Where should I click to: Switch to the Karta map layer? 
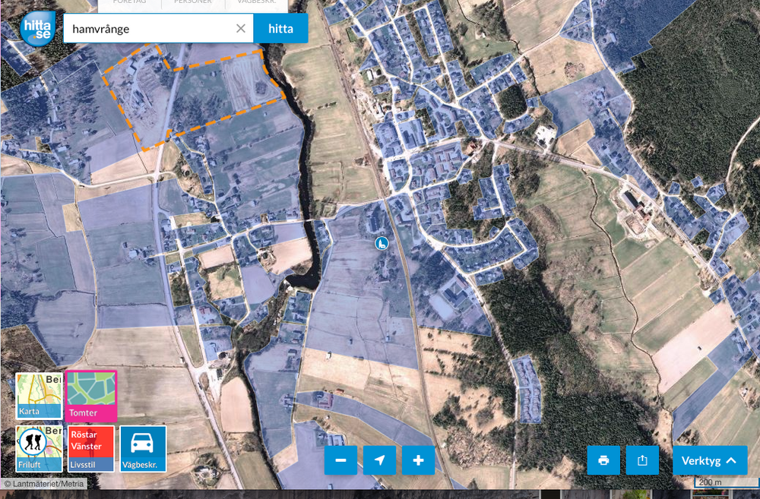tap(39, 396)
